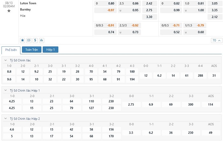Image resolution: width=223 pixels, height=141 pixels.
Task: Open the score card icon
Action: [29, 40]
